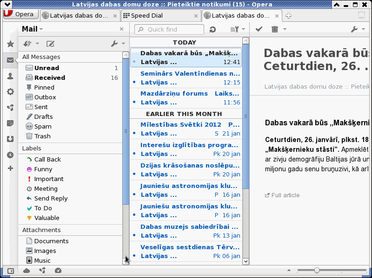The height and width of the screenshot is (278, 372).
Task: Select the Valuable label
Action: [x=70, y=218]
